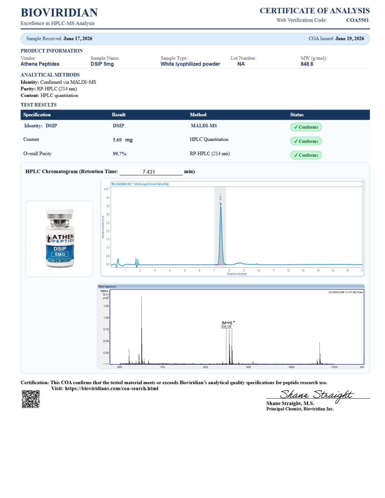Click the 263000 DSIP MS Raw label
This screenshot has width=385, height=498.
click(x=345, y=292)
